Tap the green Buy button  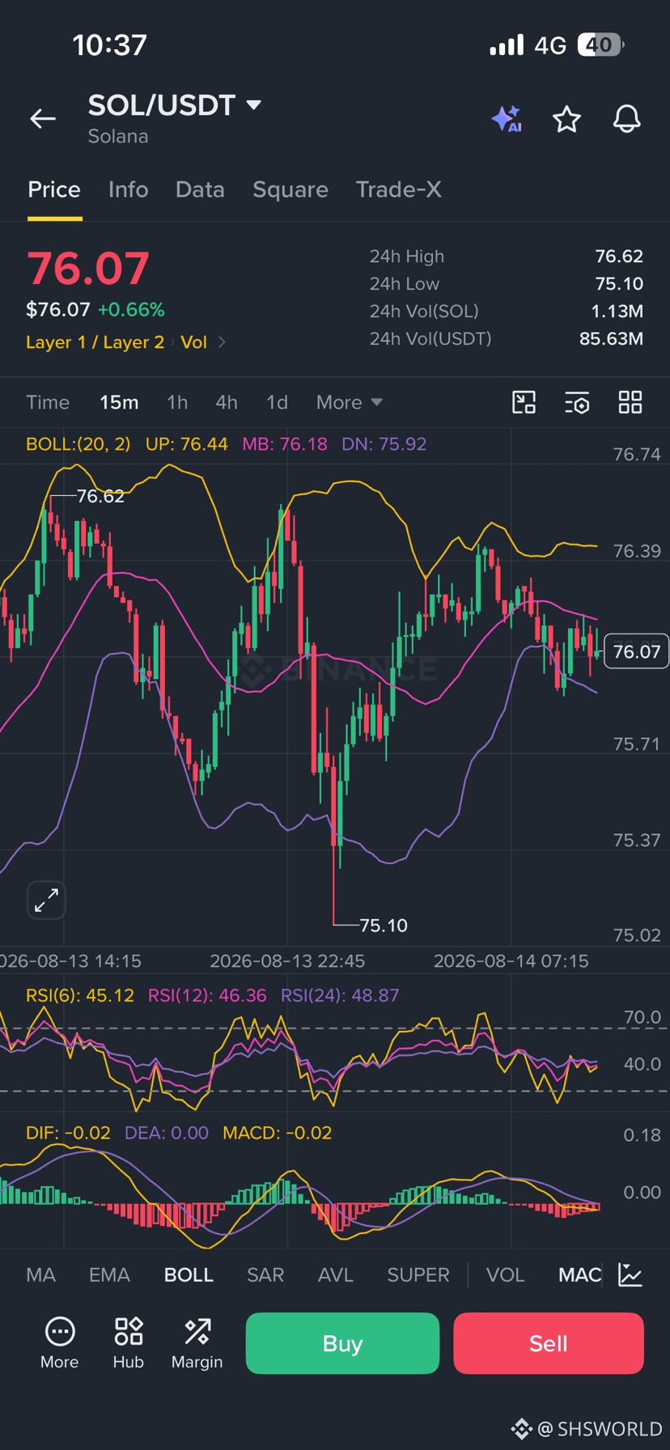[342, 1343]
